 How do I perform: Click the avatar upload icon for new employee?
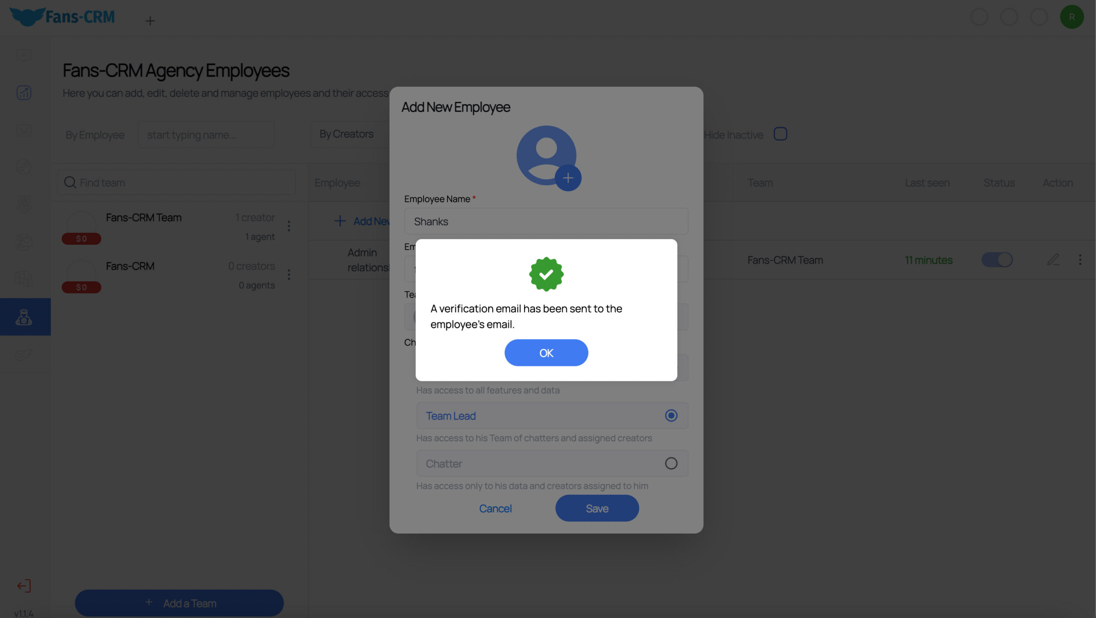coord(568,179)
